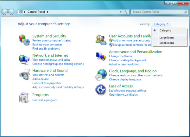Open the recent pages dropdown next to Forward
The width and height of the screenshot is (190, 137).
pyautogui.click(x=16, y=12)
